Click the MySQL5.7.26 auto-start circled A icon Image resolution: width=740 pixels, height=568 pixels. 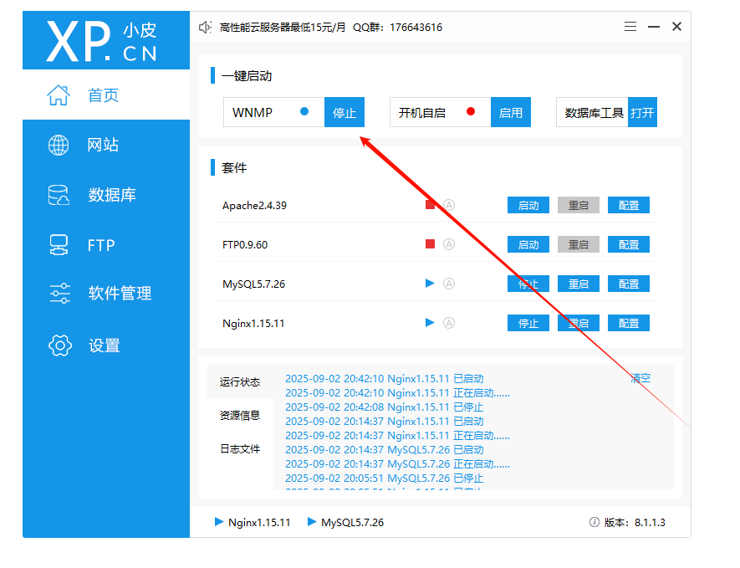pos(449,284)
